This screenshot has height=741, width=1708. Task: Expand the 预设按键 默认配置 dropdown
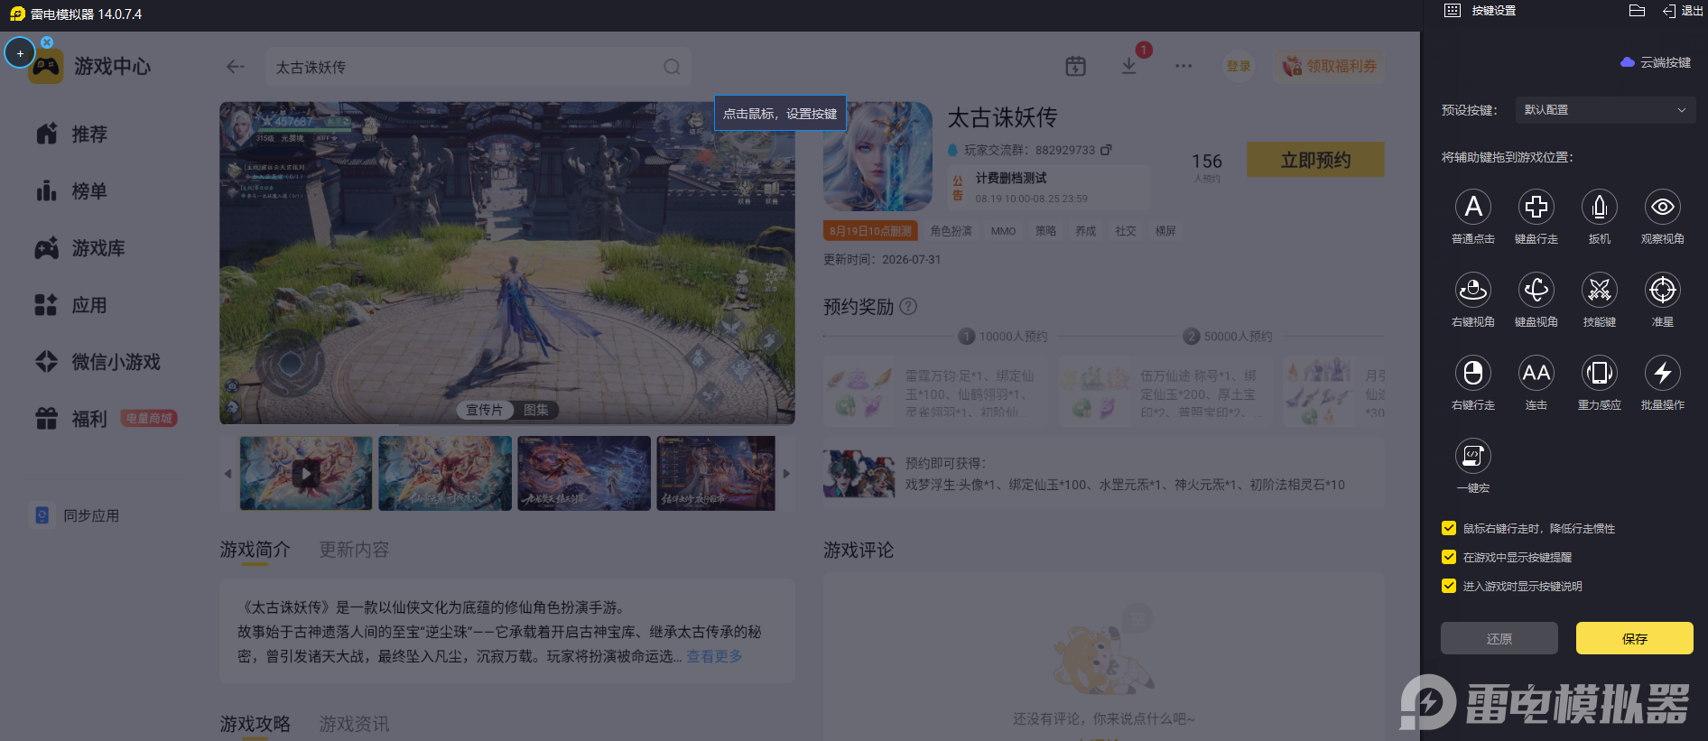click(x=1605, y=110)
